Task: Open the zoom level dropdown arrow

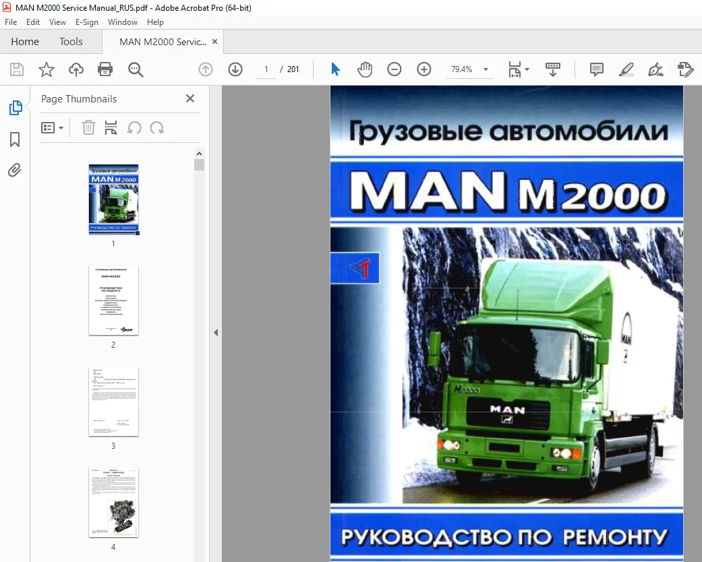Action: point(486,69)
